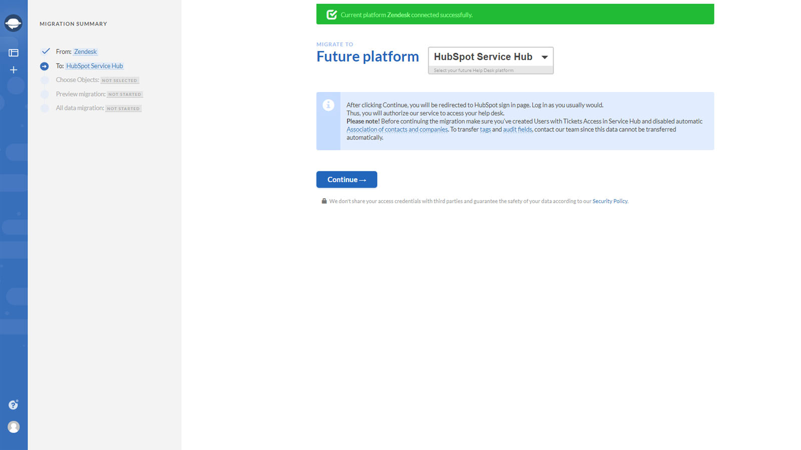Viewport: 801px width, 450px height.
Task: Click the 'Select your future Help Desk platform' hint
Action: tap(474, 70)
